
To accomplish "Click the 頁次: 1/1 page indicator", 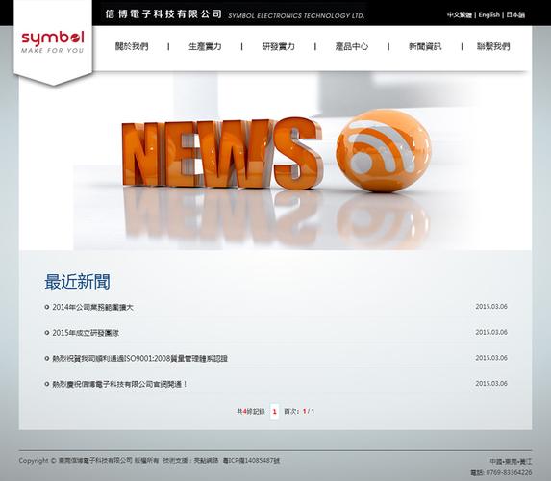I will tap(299, 412).
